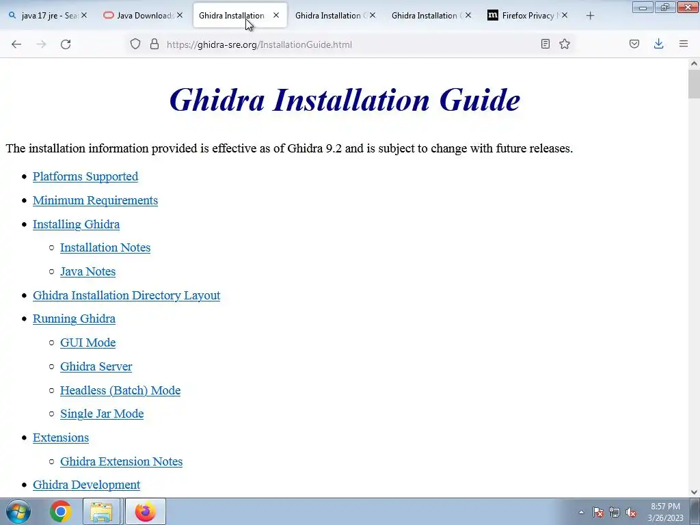Open the tracking protection shield icon

[135, 44]
